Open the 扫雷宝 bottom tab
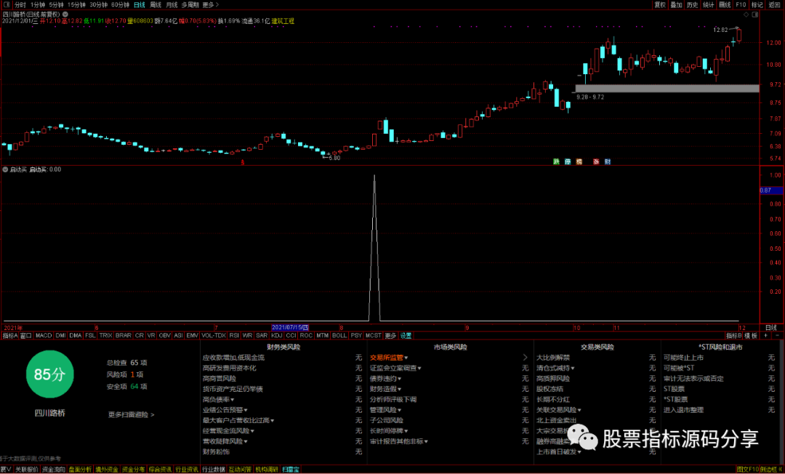Screen dimensions: 785x474 tap(290, 470)
